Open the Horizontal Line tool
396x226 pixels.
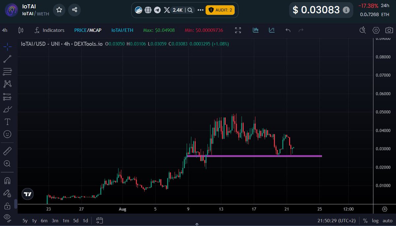(x=7, y=71)
